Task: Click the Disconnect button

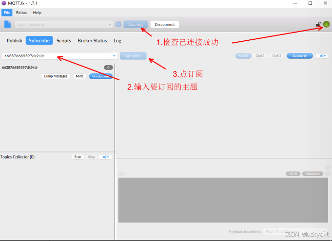Action: [x=164, y=24]
